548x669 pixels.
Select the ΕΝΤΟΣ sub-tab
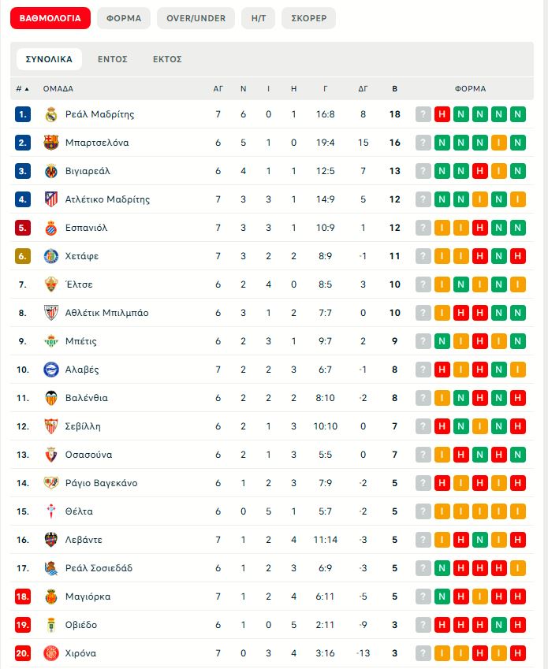pos(113,59)
